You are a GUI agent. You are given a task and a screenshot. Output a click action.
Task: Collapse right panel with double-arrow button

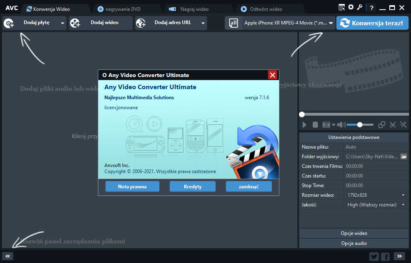(x=399, y=256)
